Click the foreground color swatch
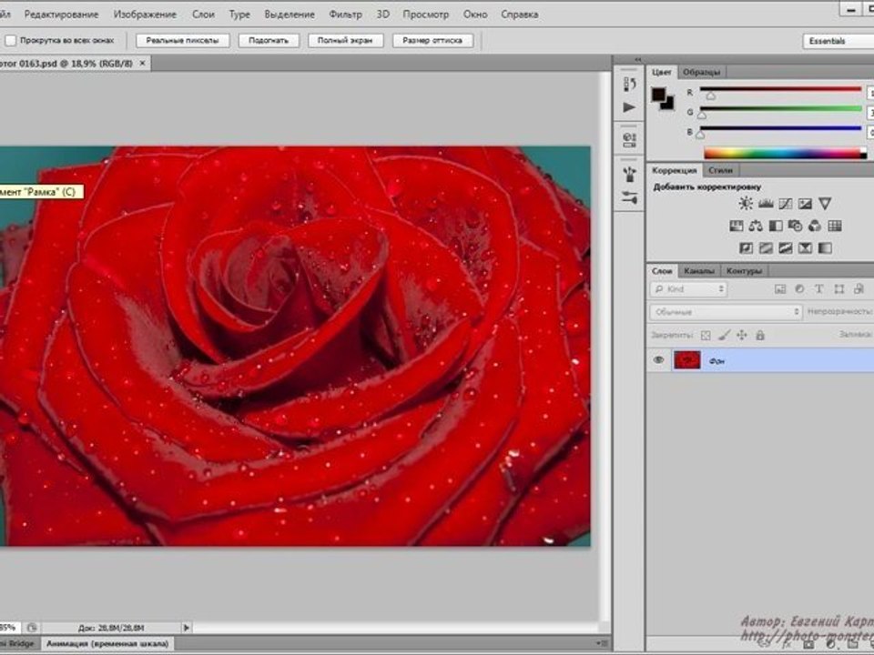874x655 pixels. pyautogui.click(x=659, y=94)
